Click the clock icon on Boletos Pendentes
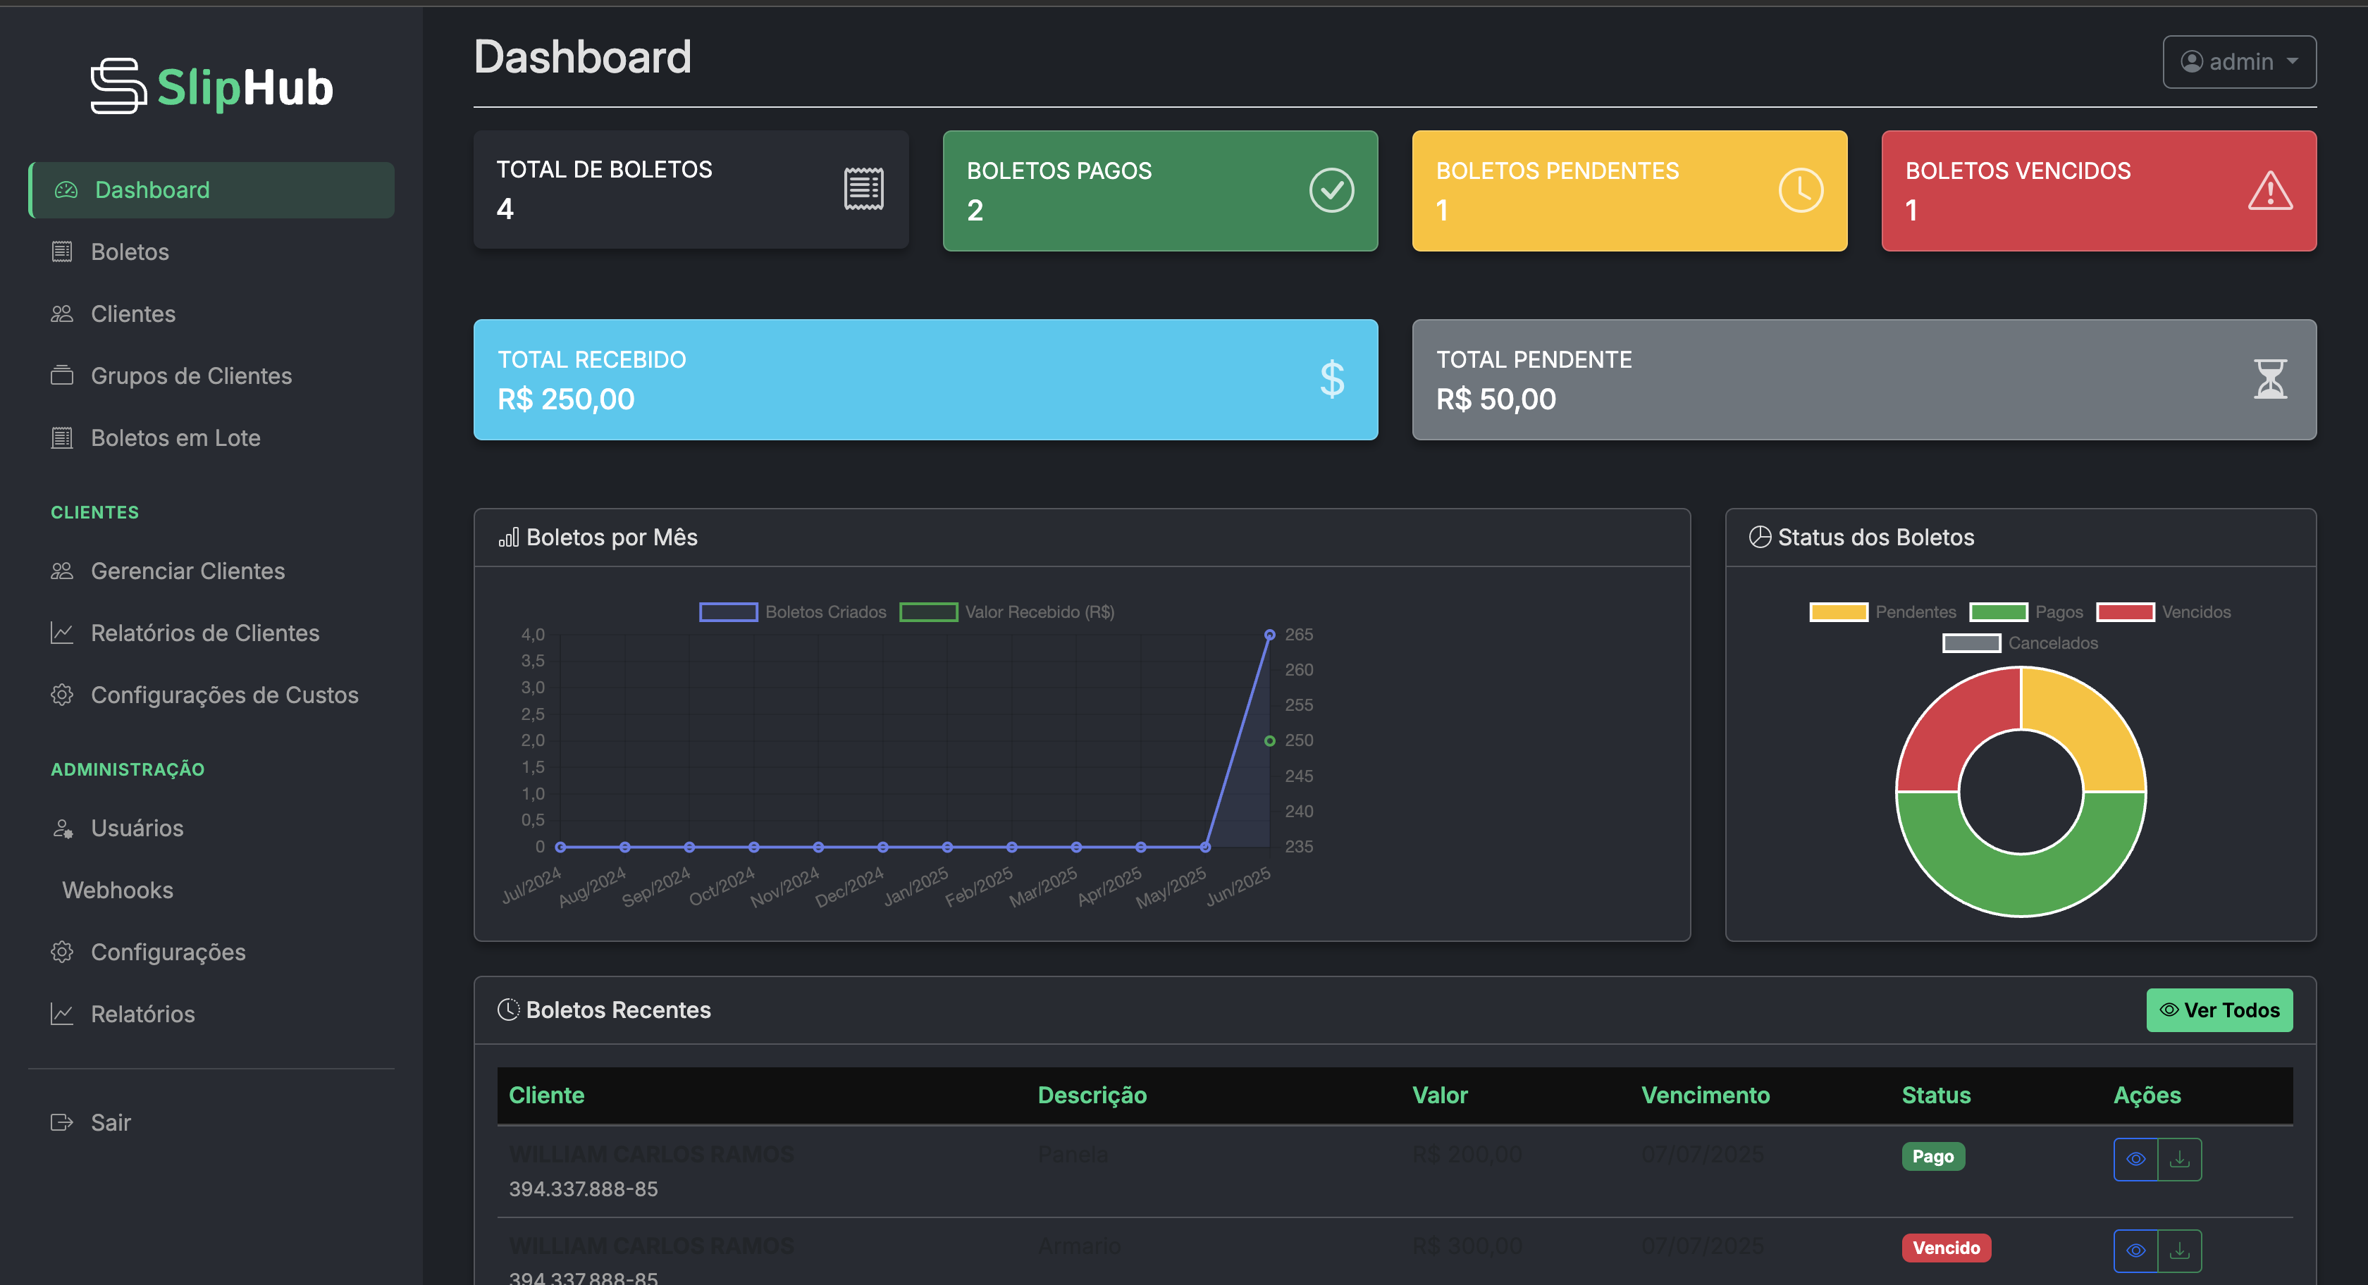2368x1285 pixels. (x=1800, y=190)
